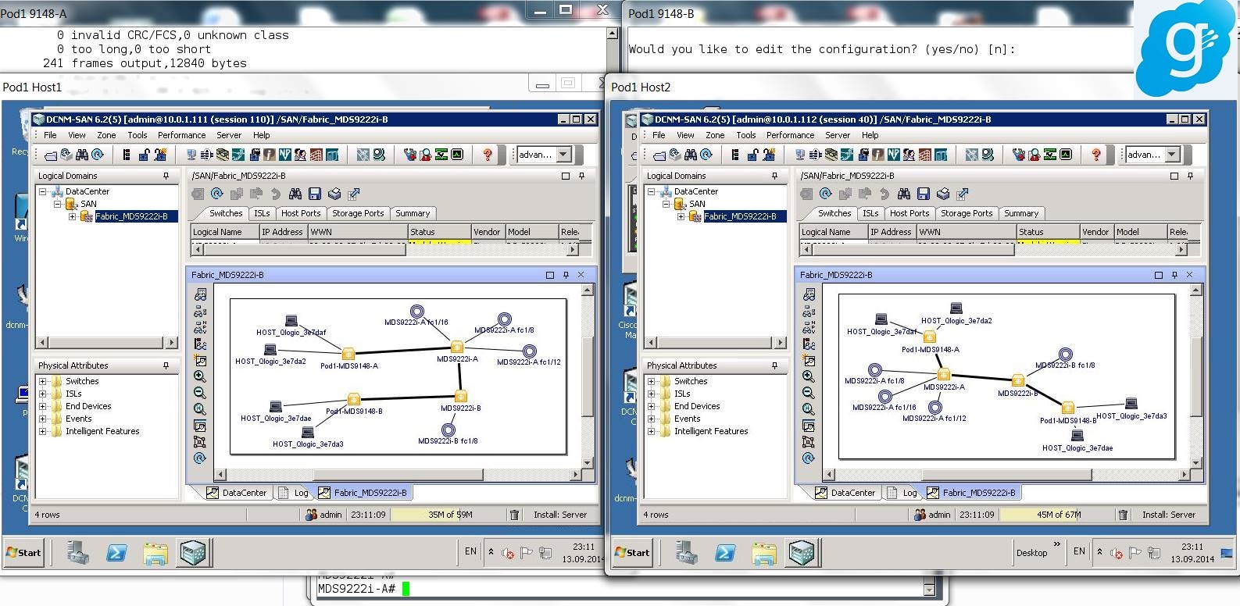1240x606 pixels.
Task: Click the EN language indicator on Host1 taskbar
Action: (470, 551)
